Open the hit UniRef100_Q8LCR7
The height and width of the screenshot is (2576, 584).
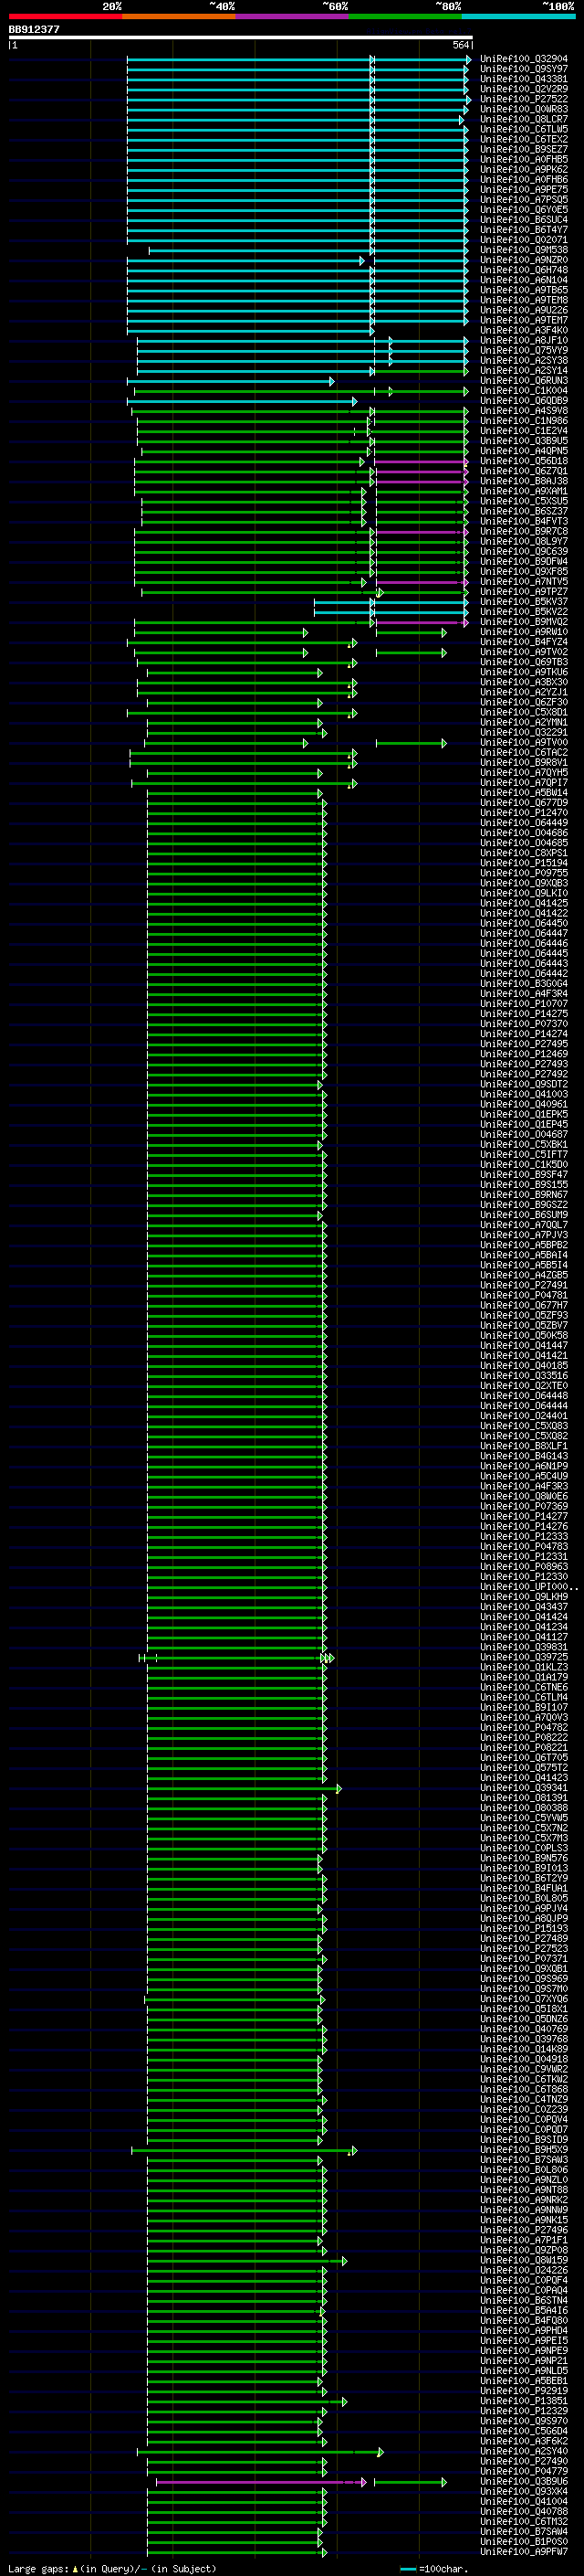point(524,119)
